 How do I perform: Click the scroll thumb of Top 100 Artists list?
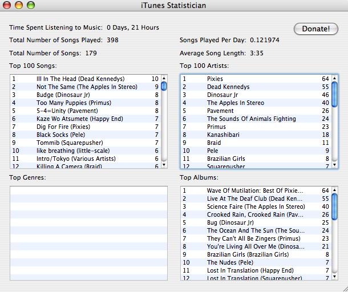point(334,95)
